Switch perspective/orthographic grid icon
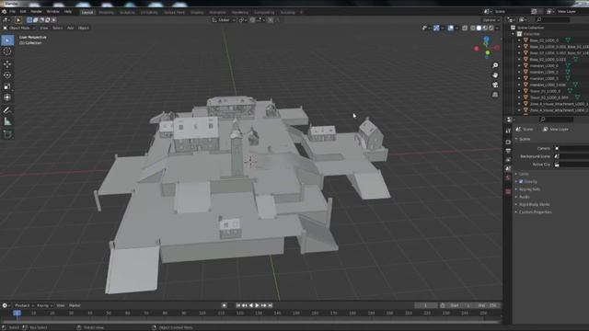Viewport: 589px width, 331px height. 495,95
